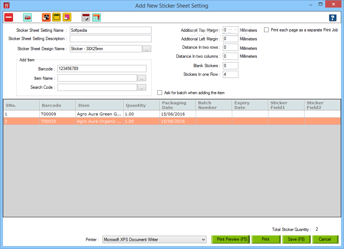Click the Blank Stickers field
The width and height of the screenshot is (344, 249).
[230, 66]
